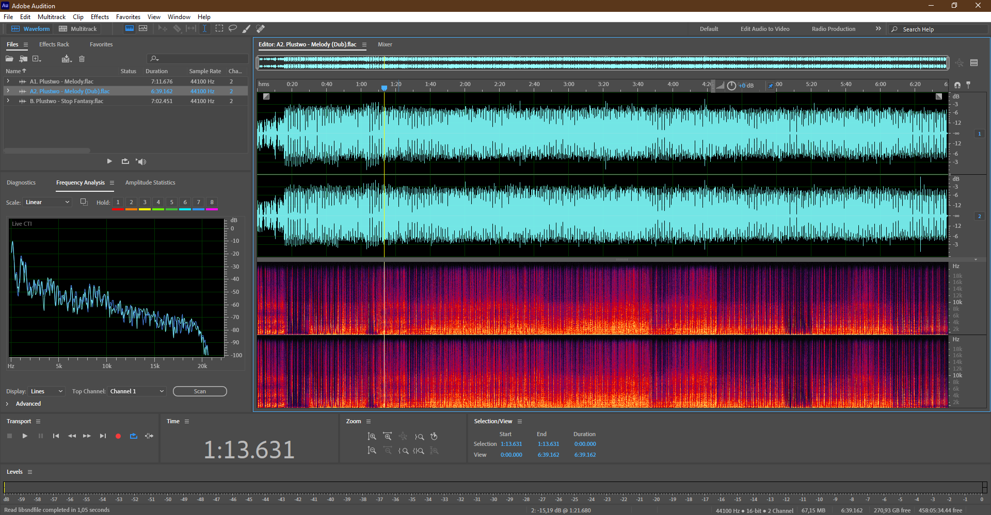This screenshot has height=515, width=991.
Task: Select the Slip tool
Action: tap(191, 29)
